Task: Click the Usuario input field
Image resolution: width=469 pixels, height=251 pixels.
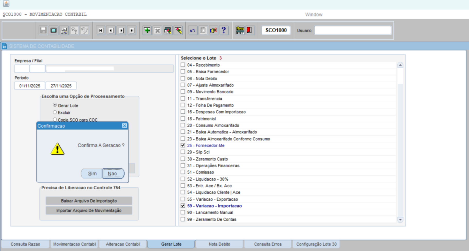Action: (353, 31)
